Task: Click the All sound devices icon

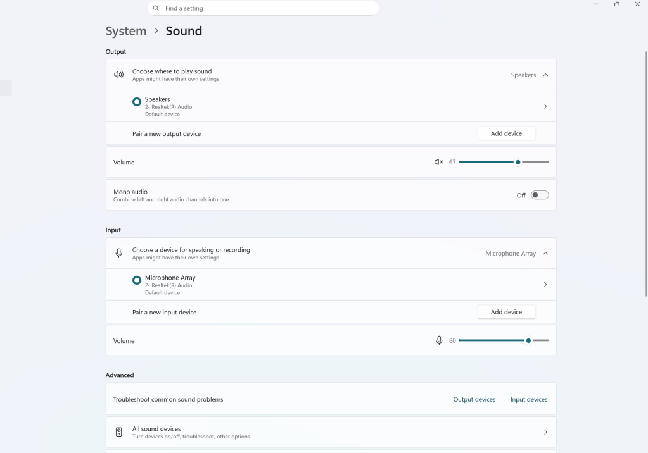Action: 118,431
